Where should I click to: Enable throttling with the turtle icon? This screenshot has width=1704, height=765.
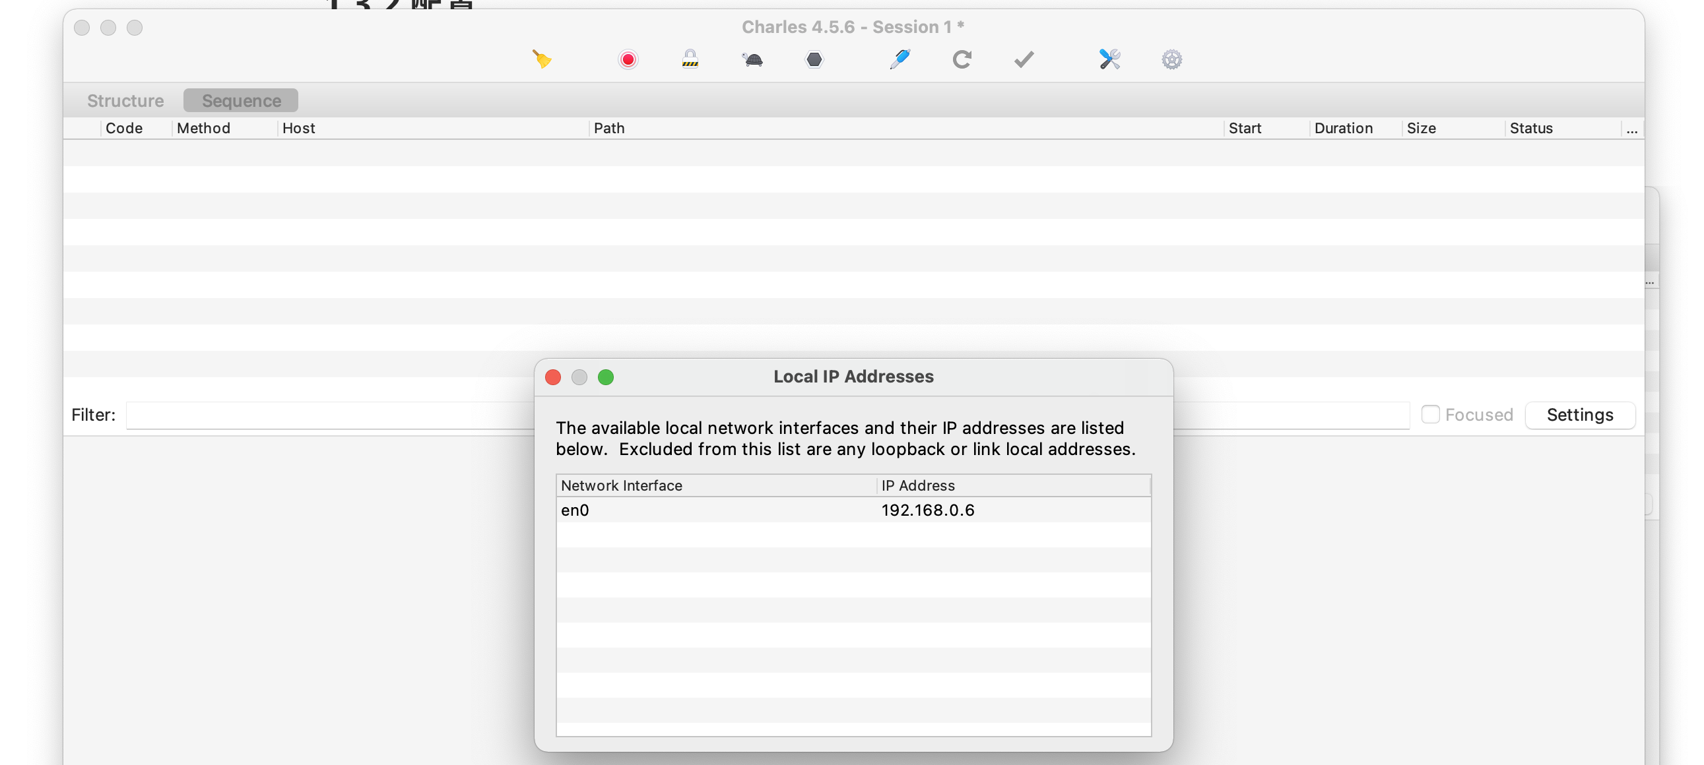coord(752,60)
